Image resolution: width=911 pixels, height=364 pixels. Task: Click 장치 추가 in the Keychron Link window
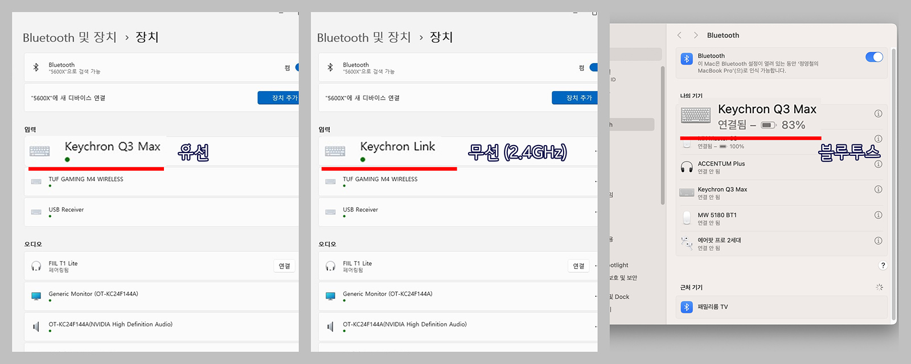click(x=575, y=98)
